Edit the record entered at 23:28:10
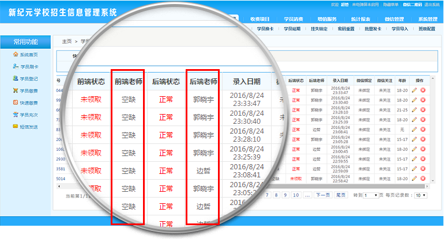The width and height of the screenshot is (444, 239). pyautogui.click(x=414, y=110)
